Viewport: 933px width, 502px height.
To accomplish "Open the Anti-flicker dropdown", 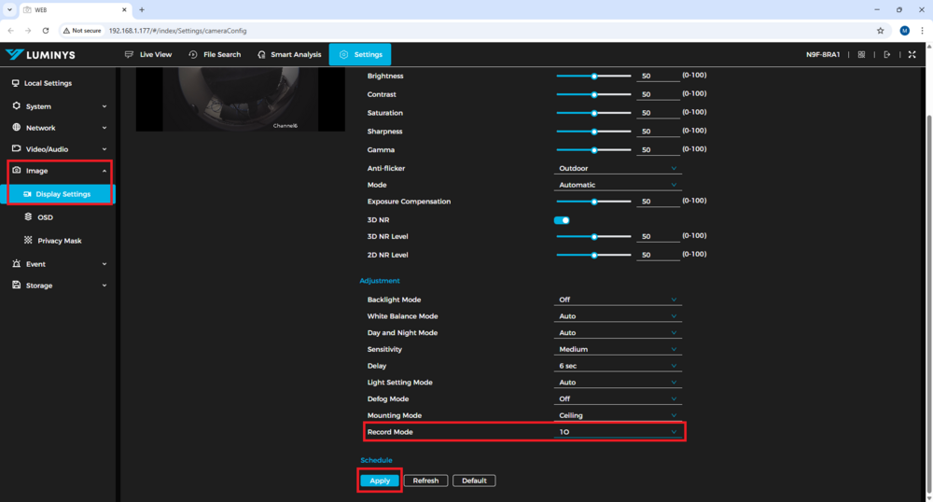I will (617, 169).
